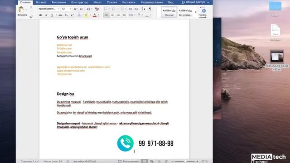
Task: Apply the yellow text highlight color
Action: tap(86, 15)
